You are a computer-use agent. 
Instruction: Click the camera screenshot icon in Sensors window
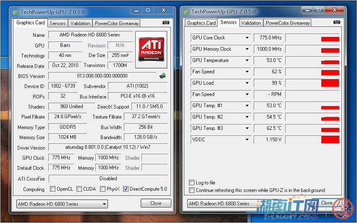coord(337,22)
